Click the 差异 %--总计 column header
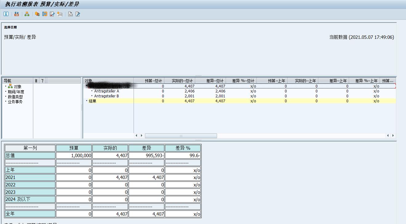Image resolution: width=406 pixels, height=224 pixels. pyautogui.click(x=241, y=81)
